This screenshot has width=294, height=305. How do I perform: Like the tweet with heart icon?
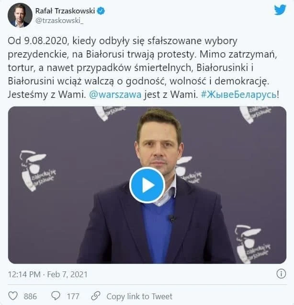tap(13, 296)
